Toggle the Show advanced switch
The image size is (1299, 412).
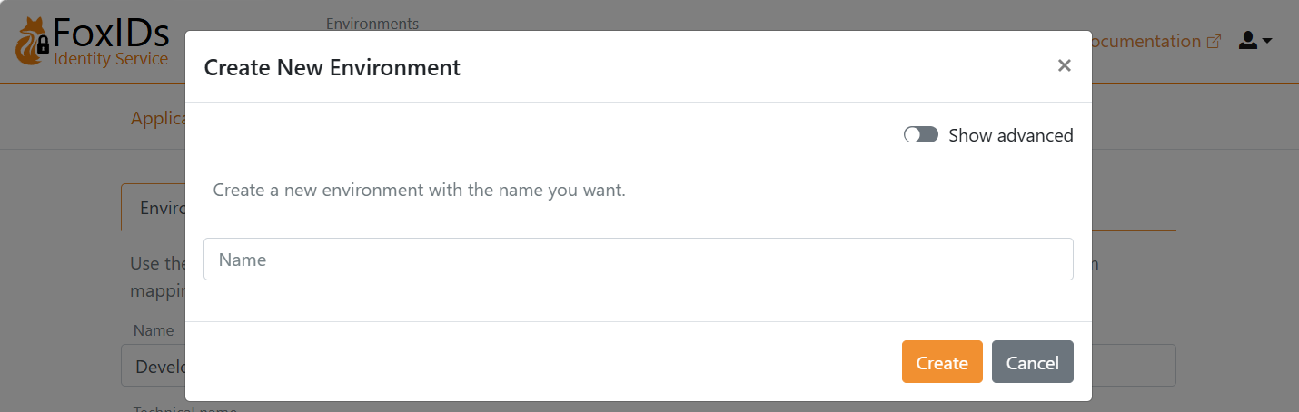click(x=920, y=135)
